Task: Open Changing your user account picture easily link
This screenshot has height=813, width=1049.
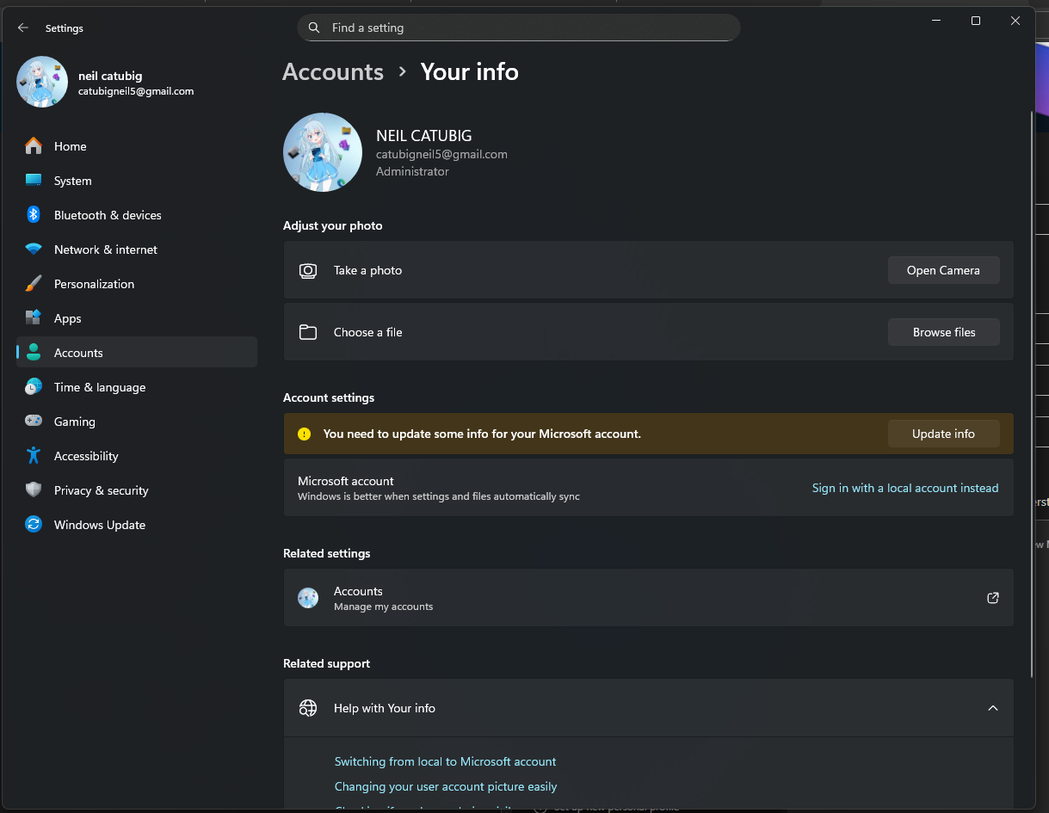Action: [446, 786]
